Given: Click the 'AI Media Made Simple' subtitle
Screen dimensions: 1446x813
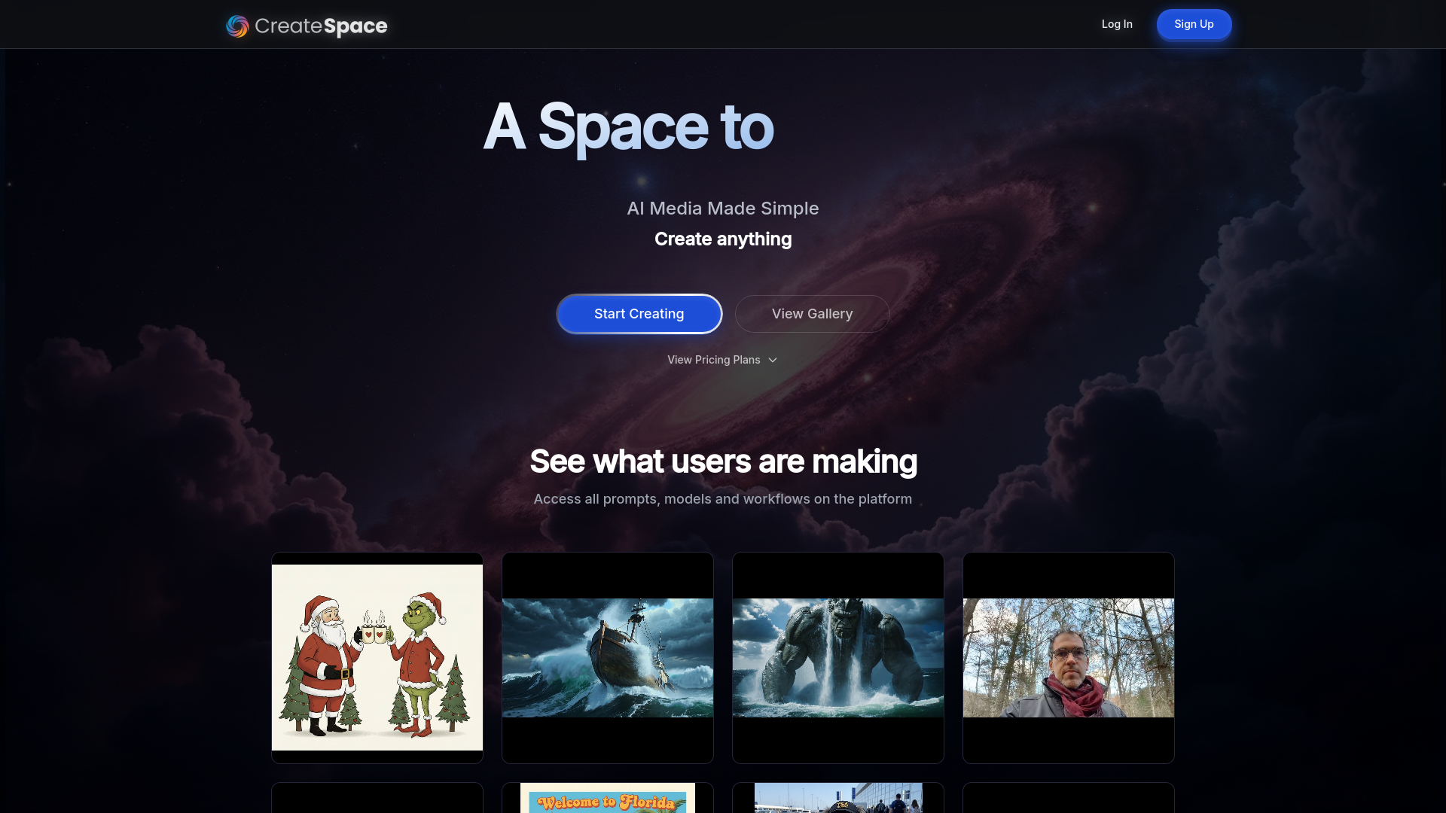Looking at the screenshot, I should (723, 209).
